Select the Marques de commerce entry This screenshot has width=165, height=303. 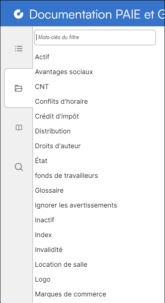tap(70, 294)
